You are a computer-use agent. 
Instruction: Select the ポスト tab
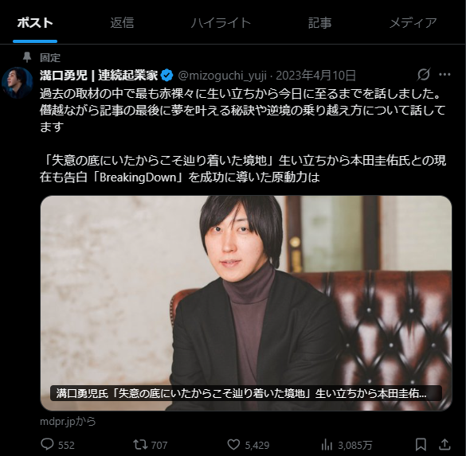(x=35, y=23)
